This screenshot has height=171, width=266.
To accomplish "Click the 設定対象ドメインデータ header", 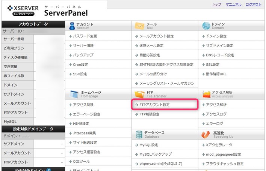I will point(33,129).
